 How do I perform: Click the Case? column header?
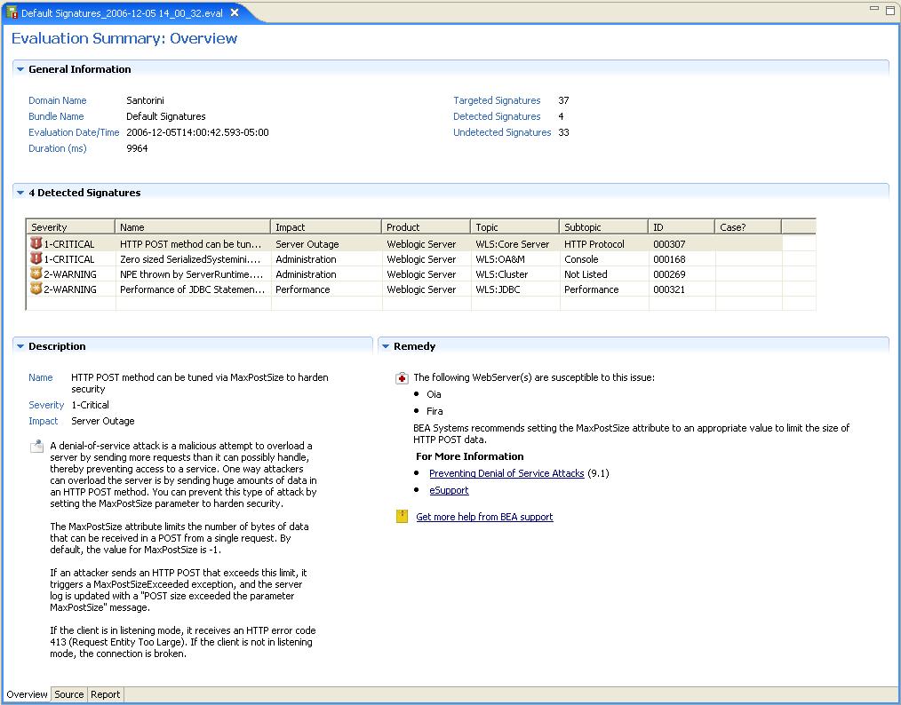[748, 227]
